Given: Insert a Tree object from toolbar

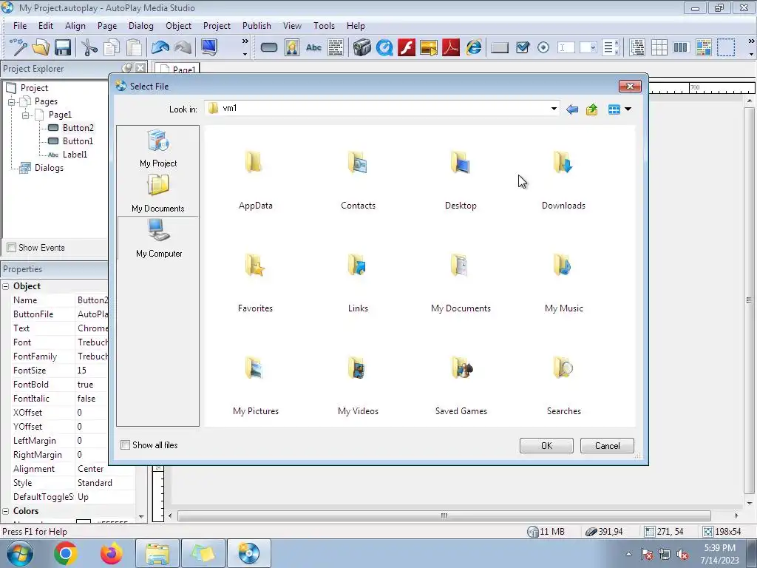Looking at the screenshot, I should 637,47.
